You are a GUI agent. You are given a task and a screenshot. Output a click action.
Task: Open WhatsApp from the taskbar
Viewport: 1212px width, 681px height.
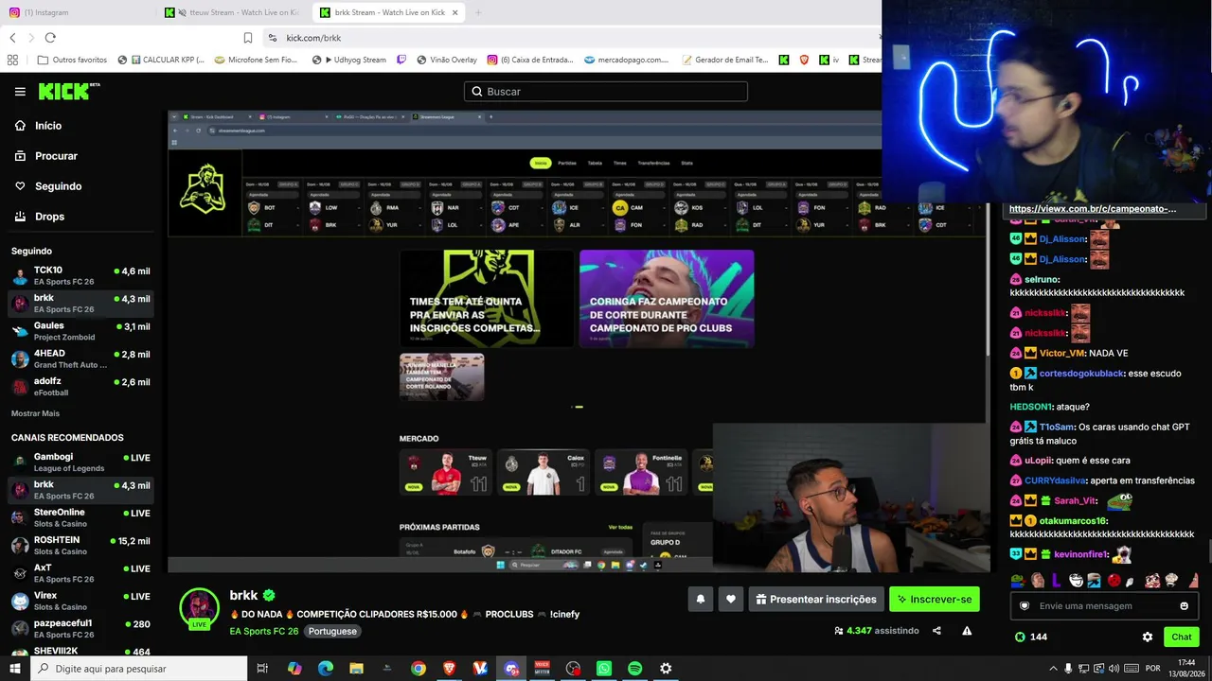604,669
